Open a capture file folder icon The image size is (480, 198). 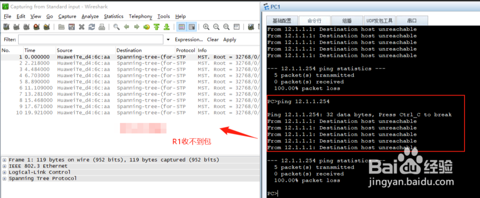(x=61, y=27)
